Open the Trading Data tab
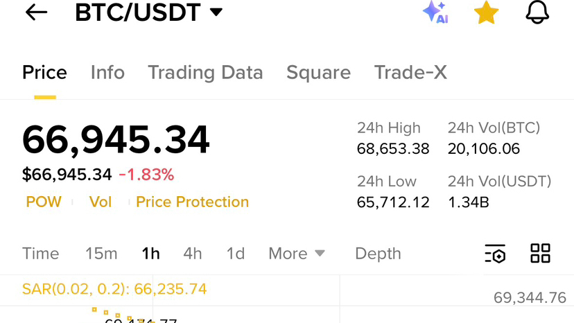The height and width of the screenshot is (323, 574). pos(205,73)
